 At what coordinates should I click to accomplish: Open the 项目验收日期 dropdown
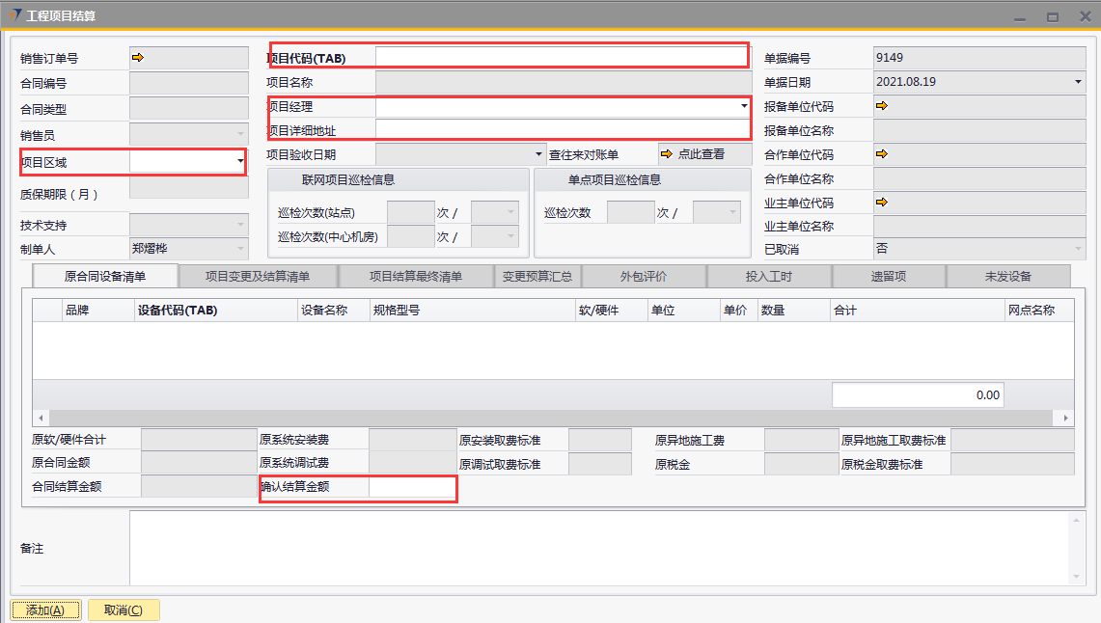click(x=539, y=154)
